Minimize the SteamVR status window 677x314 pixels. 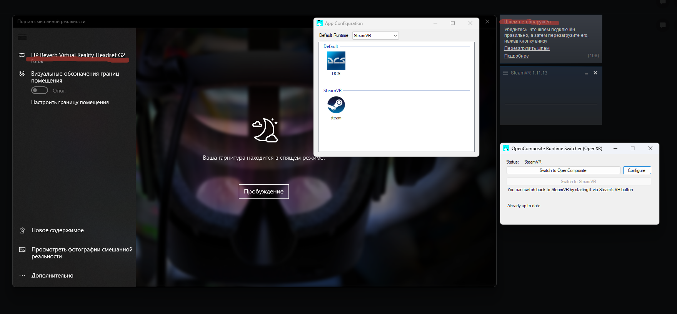point(586,73)
